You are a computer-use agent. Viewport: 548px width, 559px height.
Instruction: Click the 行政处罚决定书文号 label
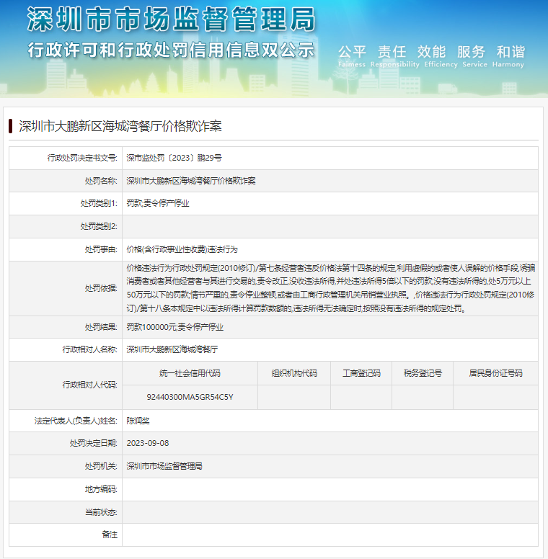point(82,158)
